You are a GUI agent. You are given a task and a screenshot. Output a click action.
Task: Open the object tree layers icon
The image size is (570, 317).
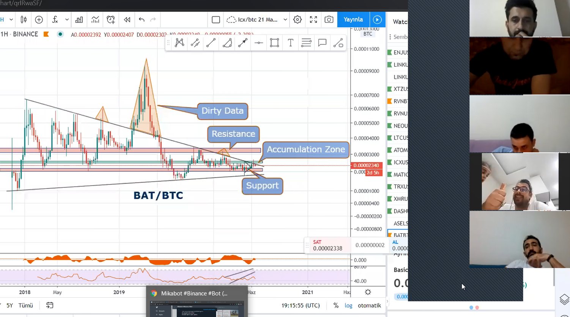click(564, 299)
